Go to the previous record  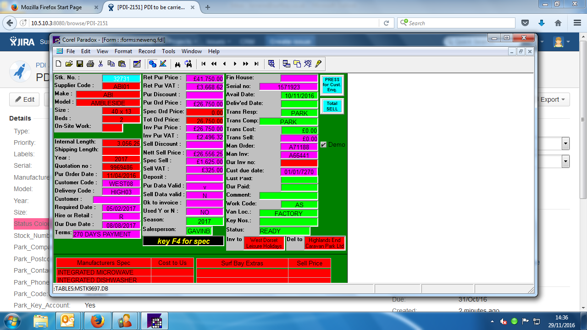[x=224, y=64]
